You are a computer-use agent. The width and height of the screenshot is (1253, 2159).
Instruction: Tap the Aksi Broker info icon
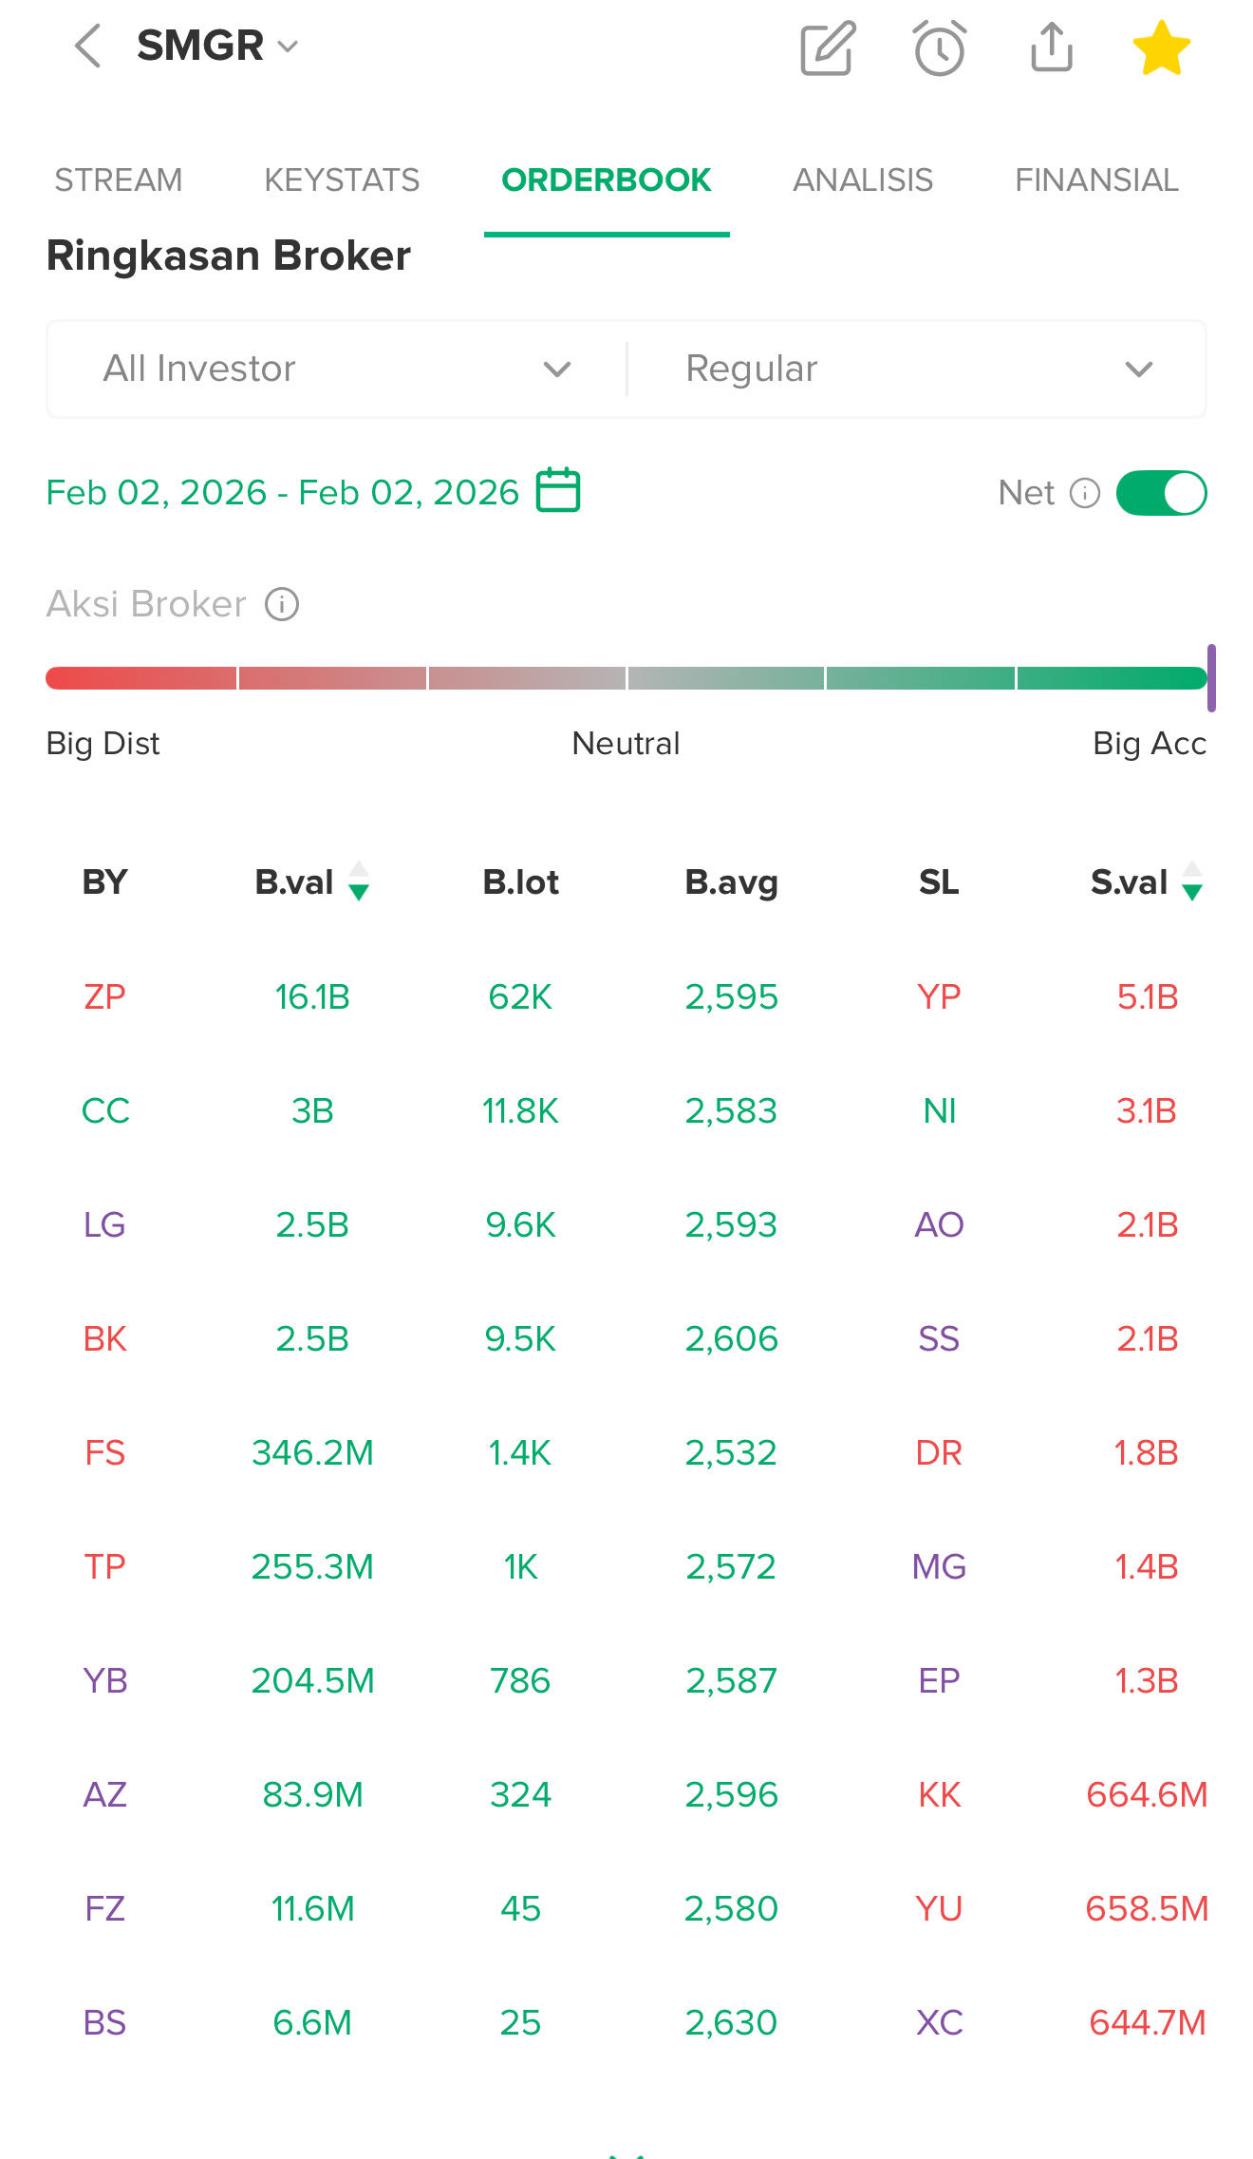pos(282,604)
